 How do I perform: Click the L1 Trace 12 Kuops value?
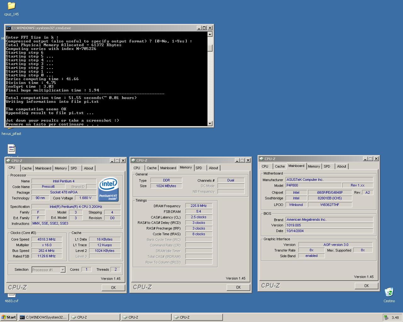105,245
